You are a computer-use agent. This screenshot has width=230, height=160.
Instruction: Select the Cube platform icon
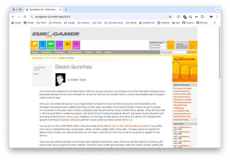(x=59, y=45)
